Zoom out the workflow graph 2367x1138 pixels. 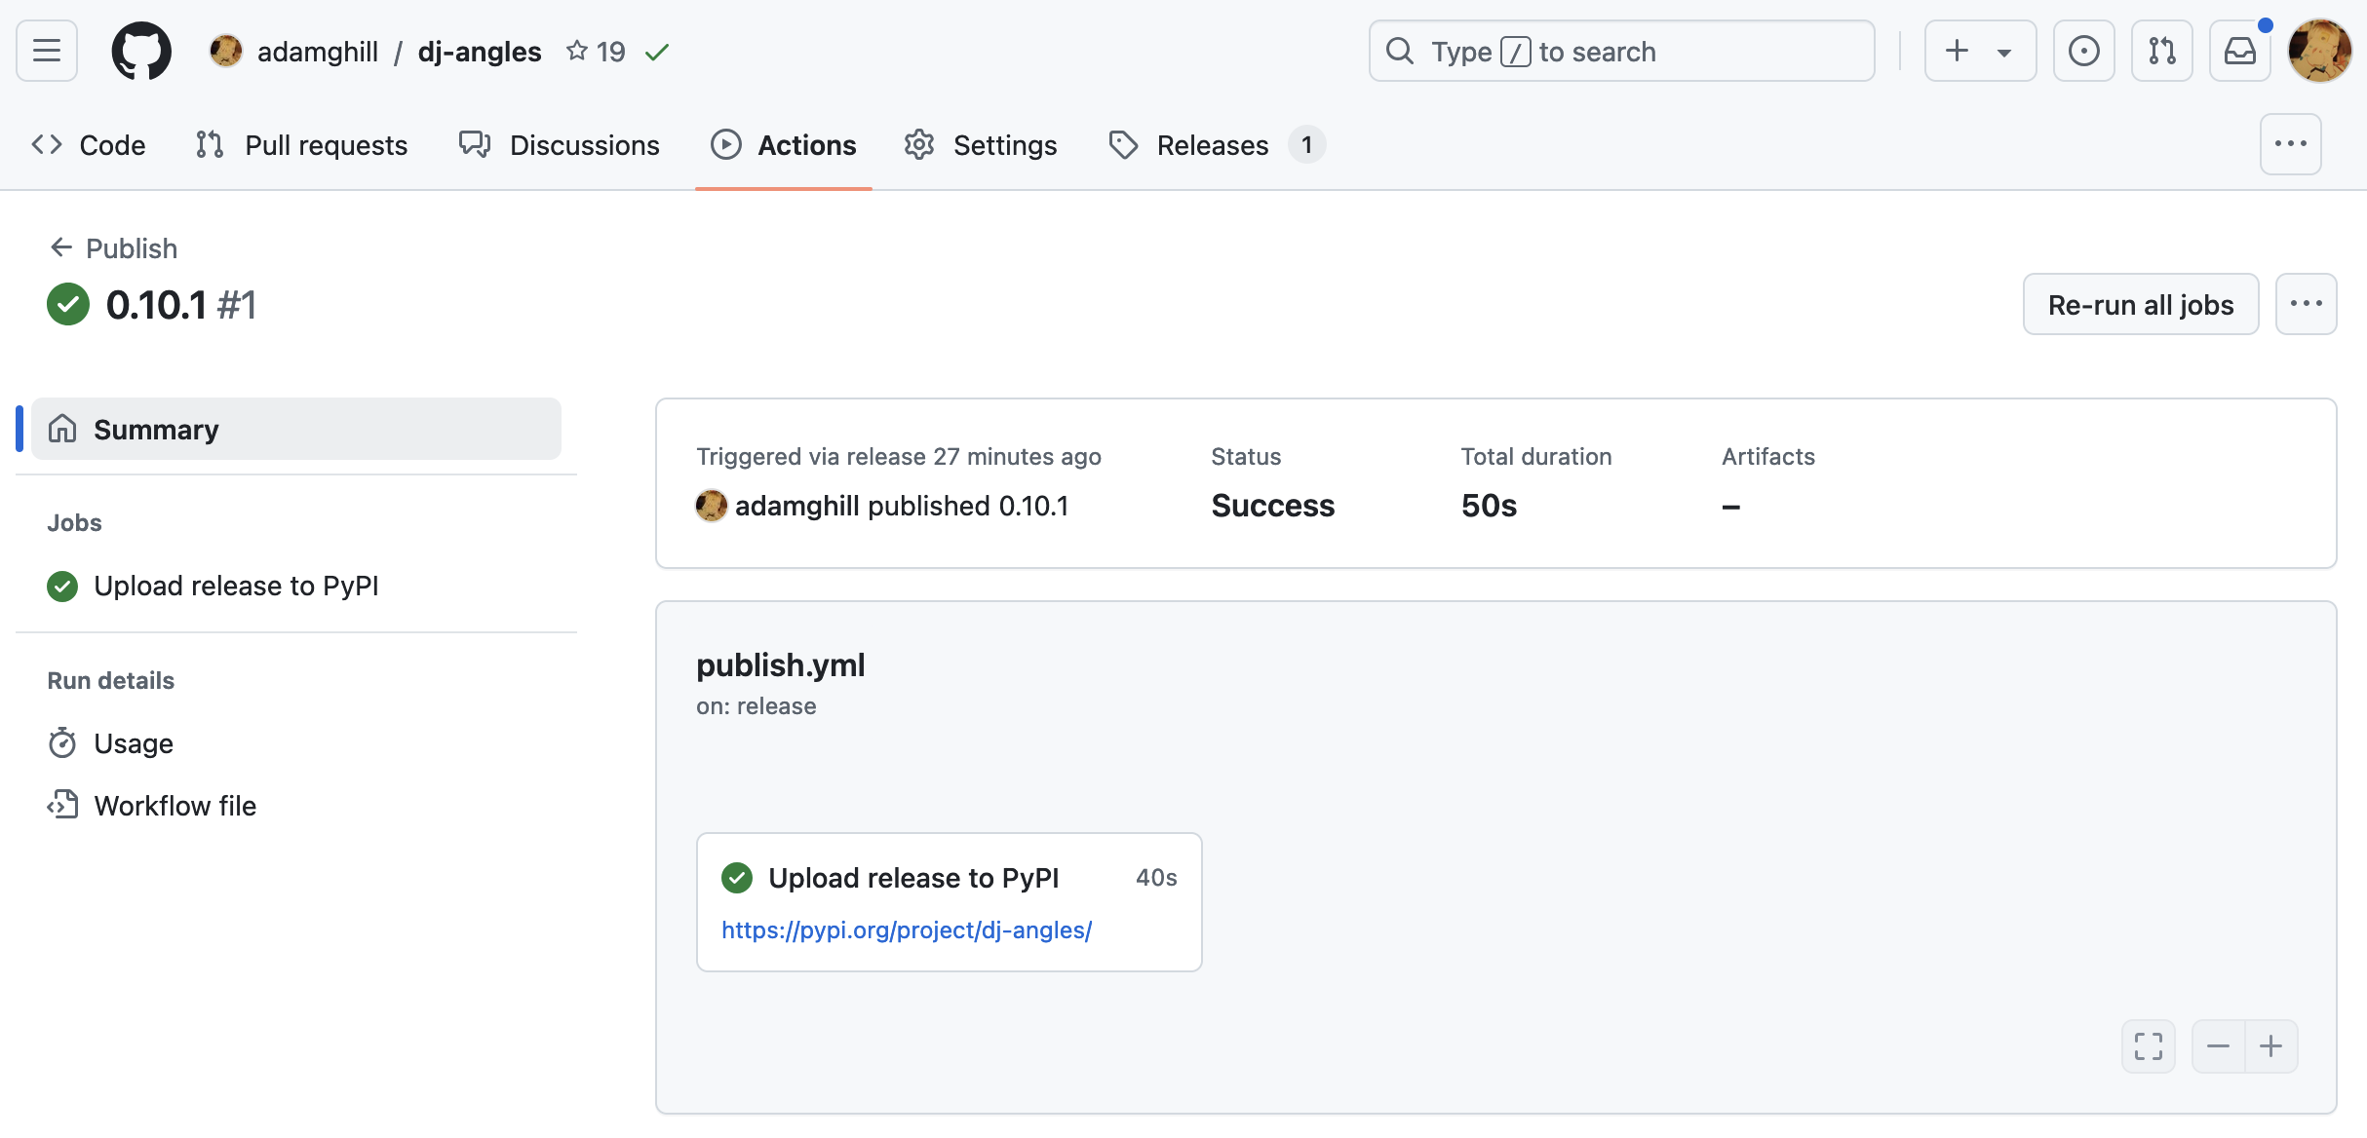(2218, 1046)
